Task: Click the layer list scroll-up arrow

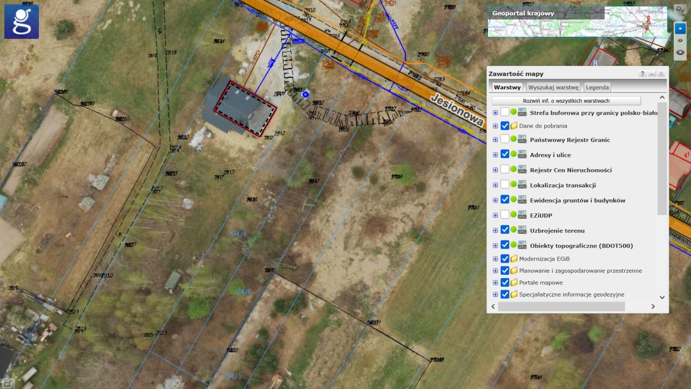Action: 662,98
